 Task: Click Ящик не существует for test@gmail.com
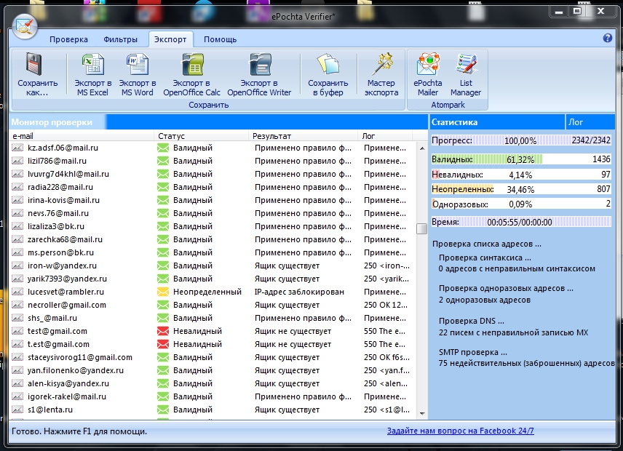click(293, 331)
